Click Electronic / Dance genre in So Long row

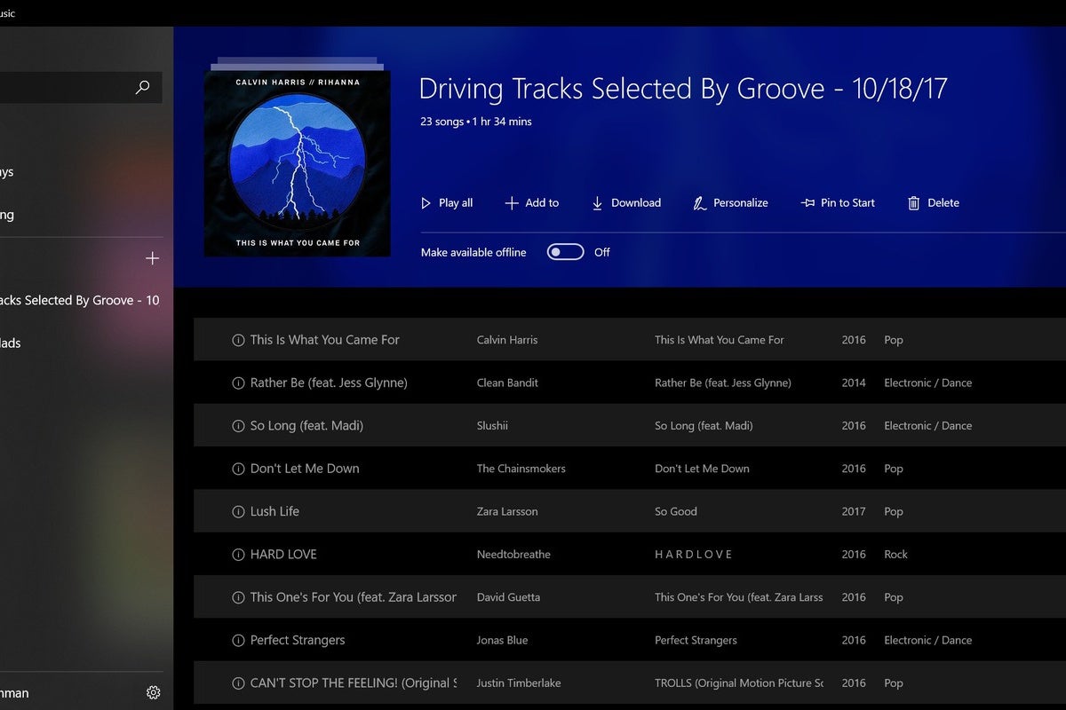[928, 426]
